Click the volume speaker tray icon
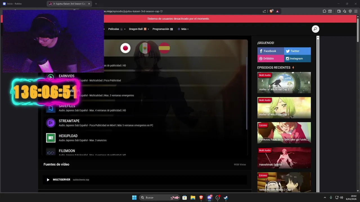Screen dimensions: 360x202 click(x=341, y=198)
